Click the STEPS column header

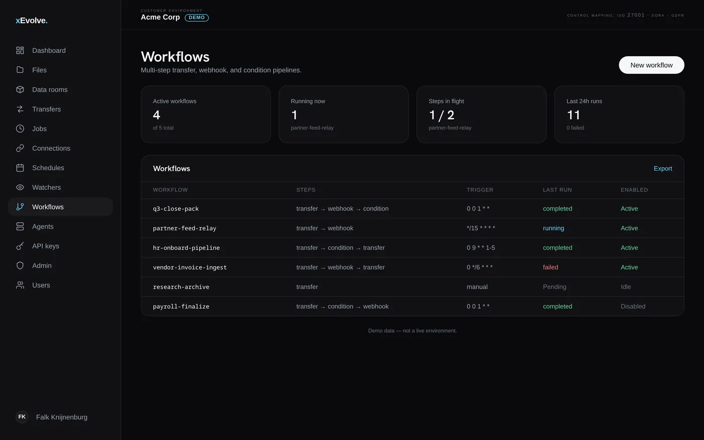(x=306, y=190)
